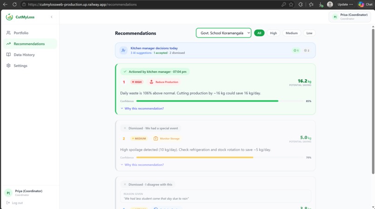Click the browser address bar URL
Screen dimensions: 375x209
coord(82,4)
